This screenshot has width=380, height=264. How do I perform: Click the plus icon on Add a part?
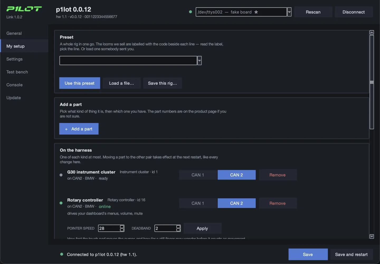[x=66, y=129]
